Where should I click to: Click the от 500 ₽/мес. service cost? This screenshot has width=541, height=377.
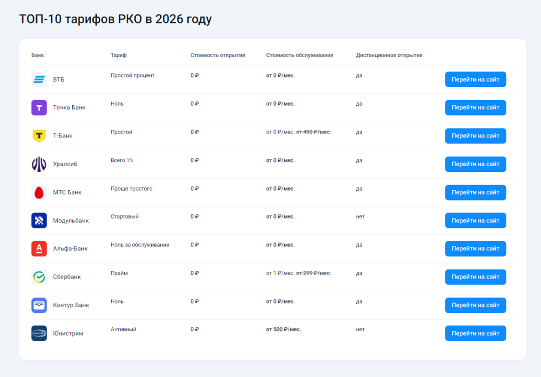coord(284,329)
